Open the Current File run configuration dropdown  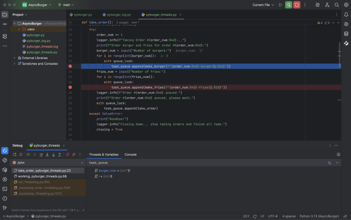tap(263, 5)
